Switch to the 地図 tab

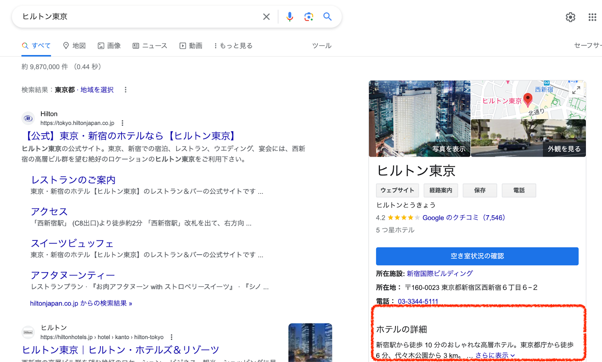pos(74,46)
